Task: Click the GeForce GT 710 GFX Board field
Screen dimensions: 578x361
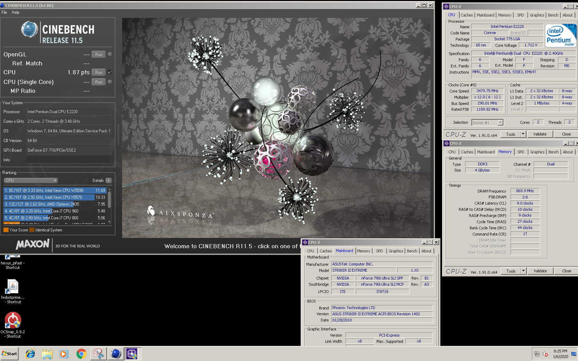Action: (69, 150)
